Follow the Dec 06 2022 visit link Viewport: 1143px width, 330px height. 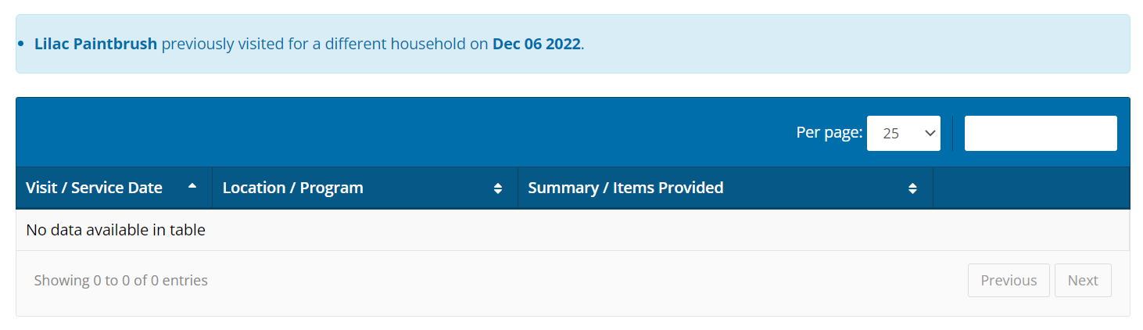point(536,44)
